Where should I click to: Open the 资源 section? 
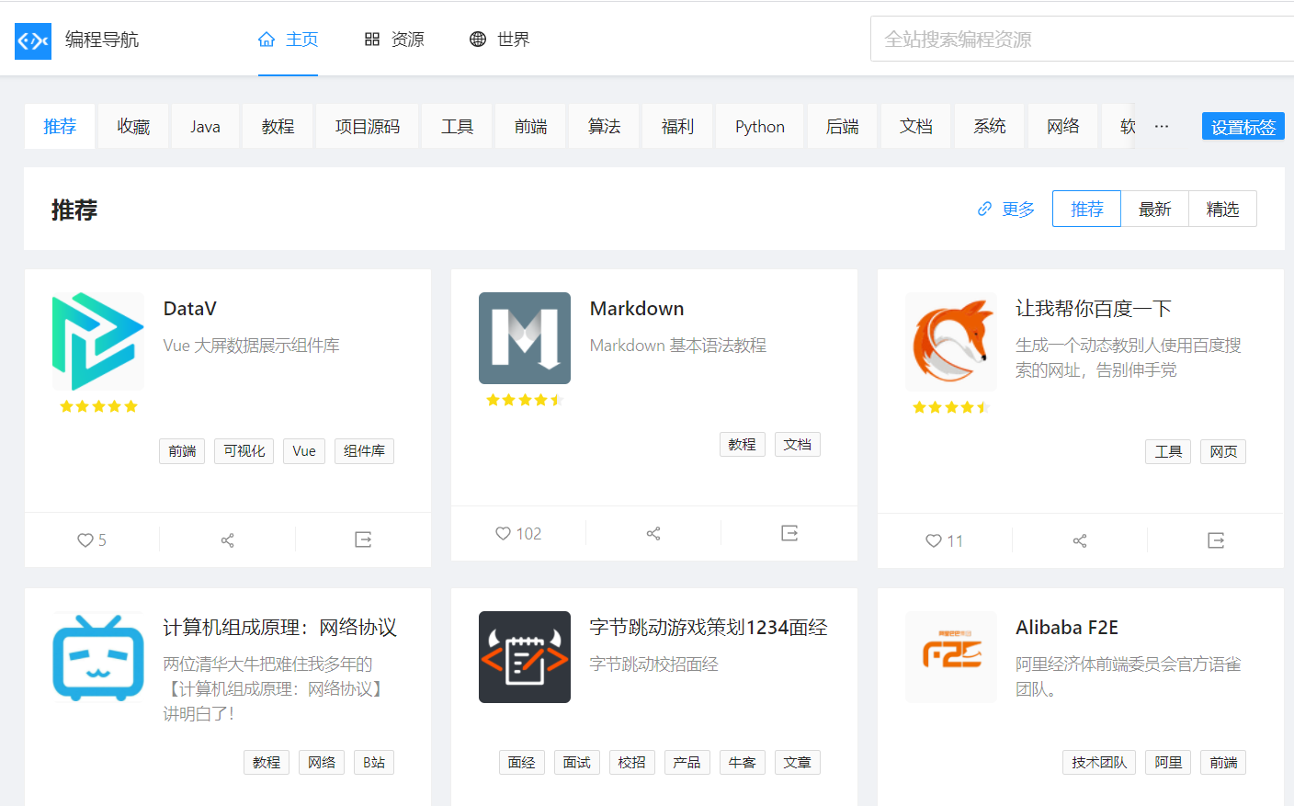coord(394,40)
